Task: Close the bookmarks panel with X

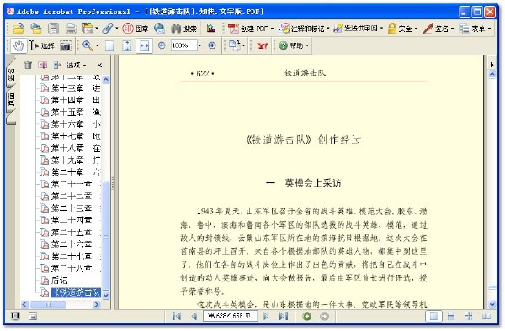Action: (99, 66)
